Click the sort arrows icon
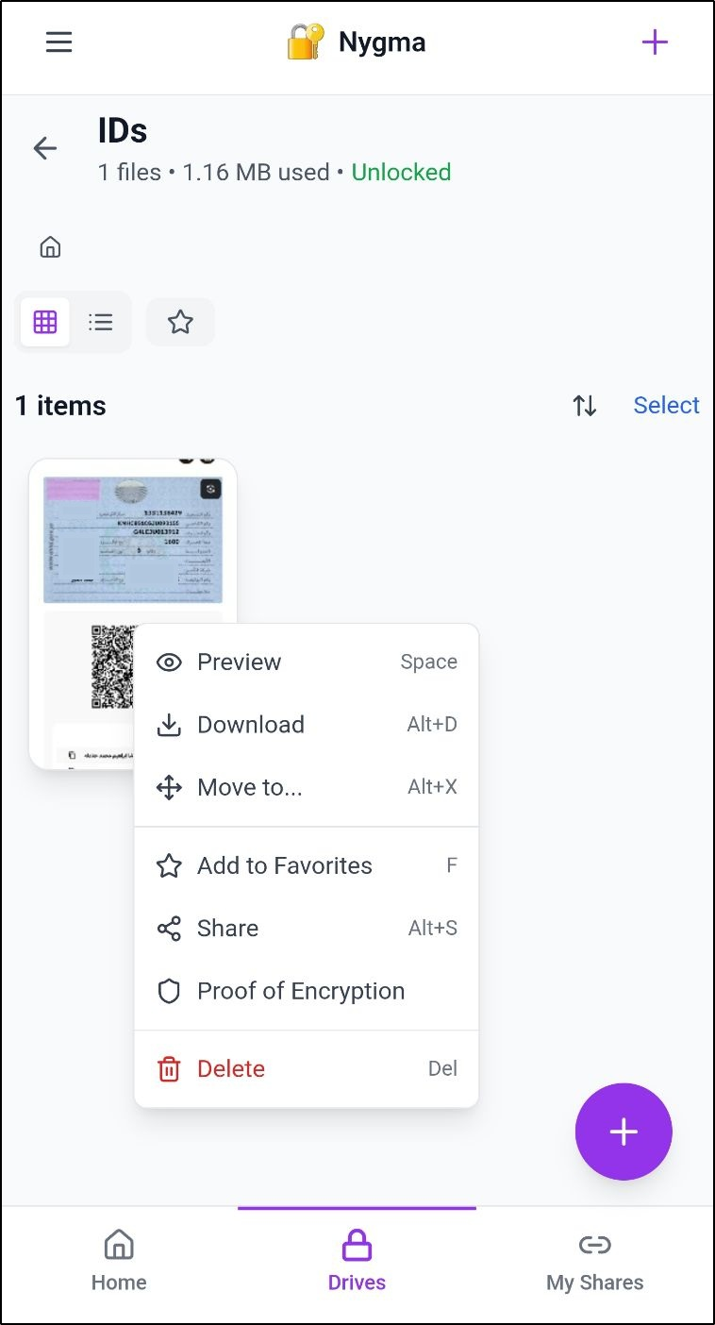This screenshot has width=715, height=1325. [x=584, y=406]
